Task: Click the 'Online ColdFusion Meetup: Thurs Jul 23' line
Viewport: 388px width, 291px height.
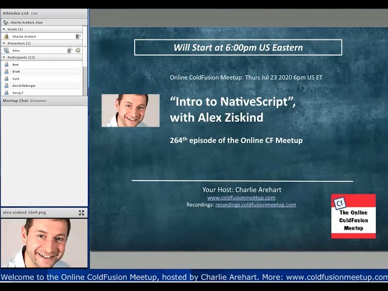Action: click(x=246, y=78)
